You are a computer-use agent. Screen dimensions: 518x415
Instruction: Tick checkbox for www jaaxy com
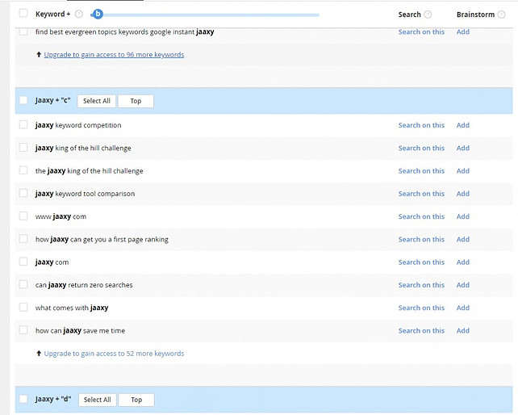pos(23,216)
